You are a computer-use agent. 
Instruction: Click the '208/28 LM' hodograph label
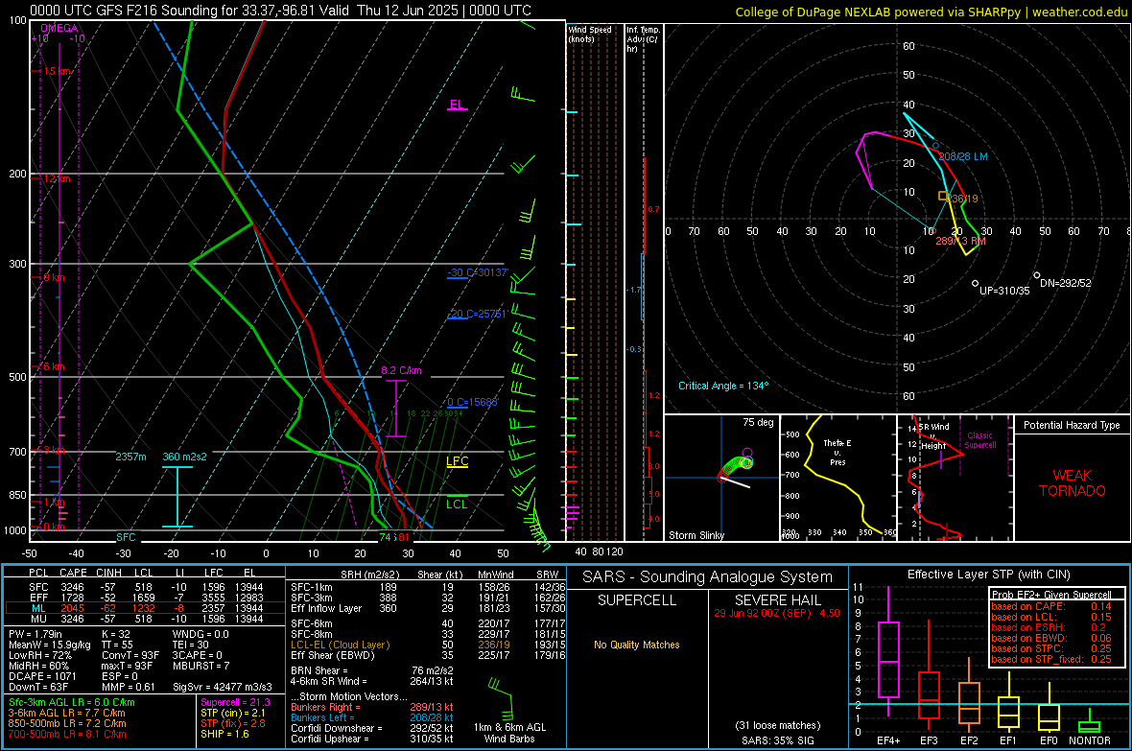point(963,156)
